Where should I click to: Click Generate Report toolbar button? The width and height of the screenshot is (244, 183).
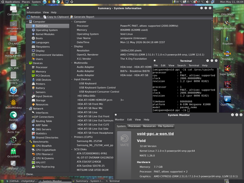click(82, 17)
